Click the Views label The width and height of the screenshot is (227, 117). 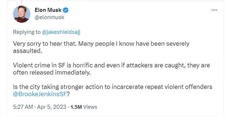90,106
